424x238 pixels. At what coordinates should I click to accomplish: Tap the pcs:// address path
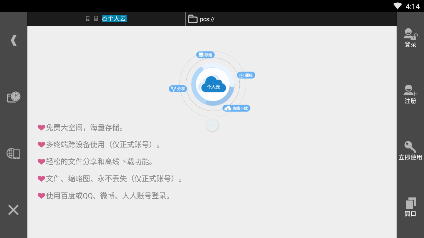[x=207, y=19]
